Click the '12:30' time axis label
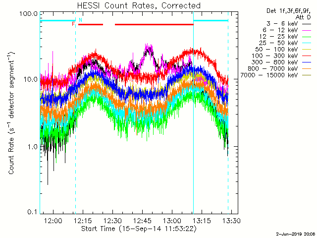Viewport: 317px width, 238px height. [x=113, y=221]
